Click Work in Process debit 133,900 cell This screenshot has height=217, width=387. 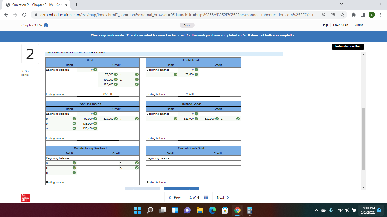[x=88, y=123]
